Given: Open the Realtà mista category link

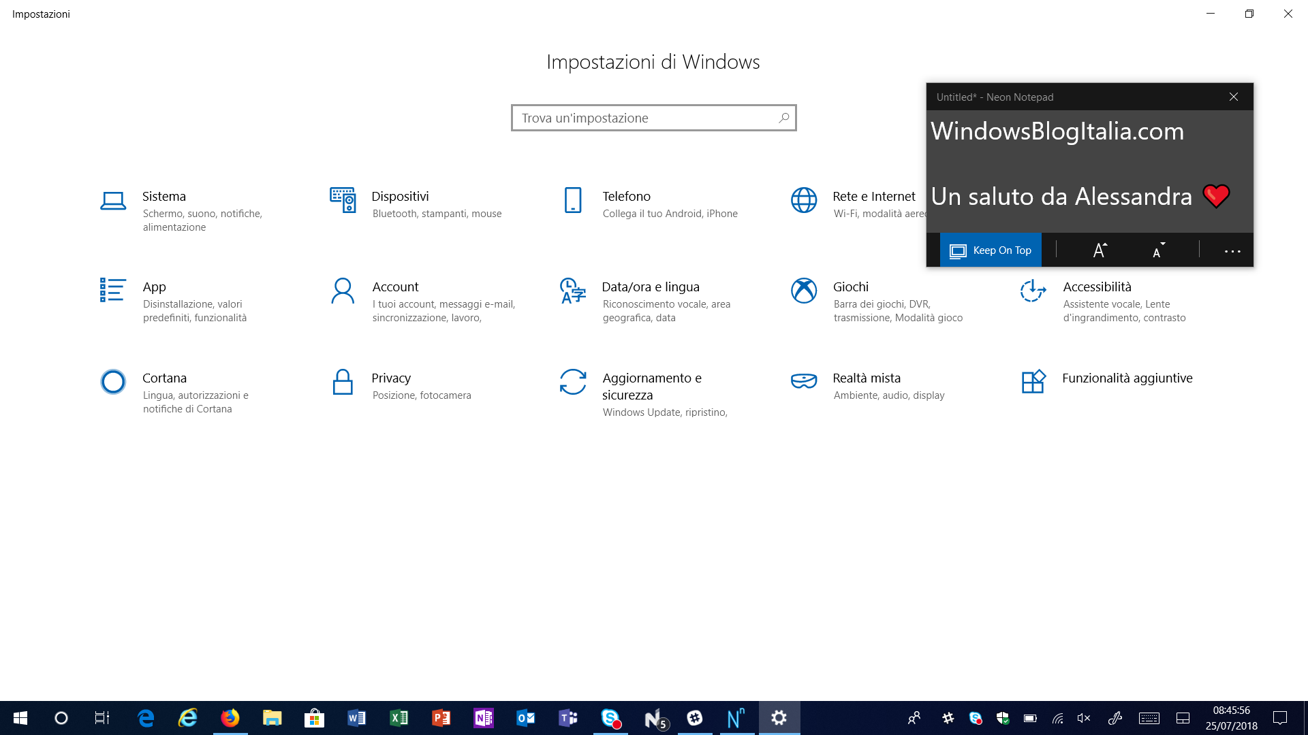Looking at the screenshot, I should (x=867, y=378).
